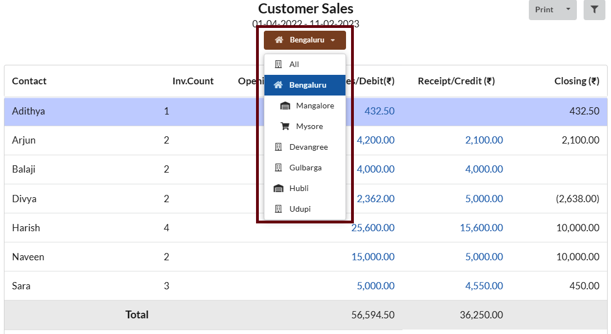This screenshot has height=334, width=611.
Task: Click the building icon beside Gulbarga
Action: [278, 168]
